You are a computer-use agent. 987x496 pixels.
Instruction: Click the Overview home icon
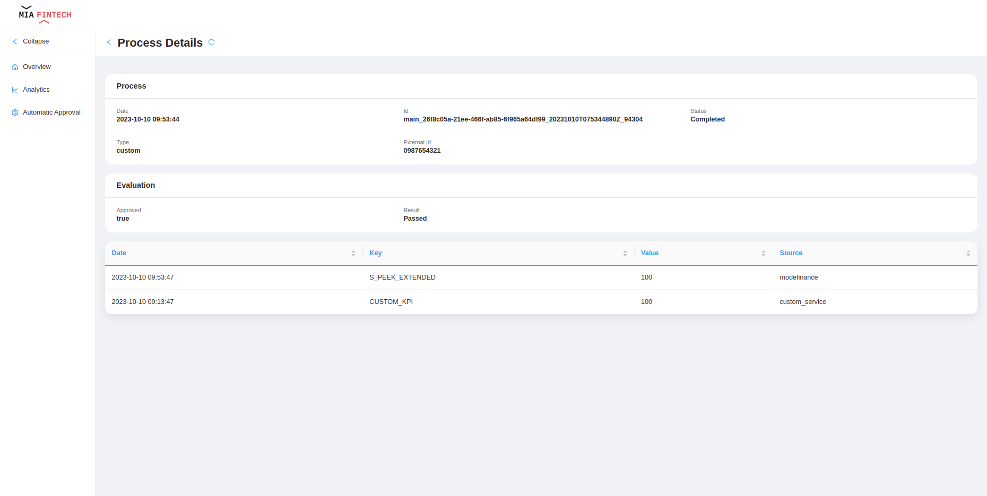[15, 67]
